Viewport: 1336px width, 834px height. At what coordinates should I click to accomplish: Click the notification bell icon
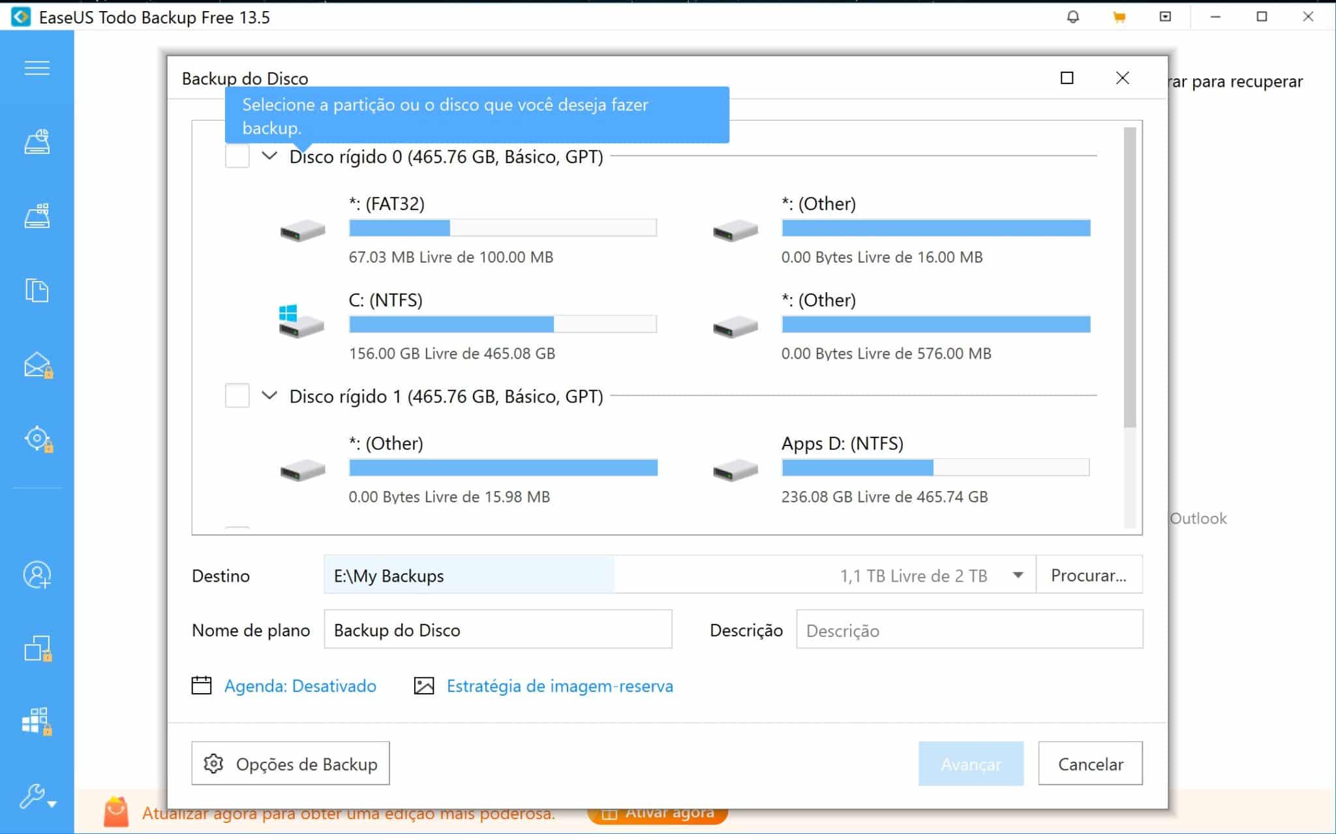(1072, 18)
